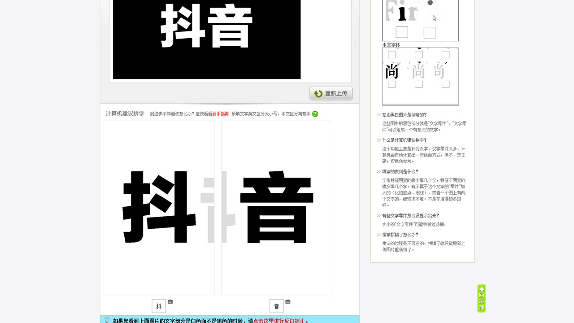Click the input box containing 音

coord(276,306)
